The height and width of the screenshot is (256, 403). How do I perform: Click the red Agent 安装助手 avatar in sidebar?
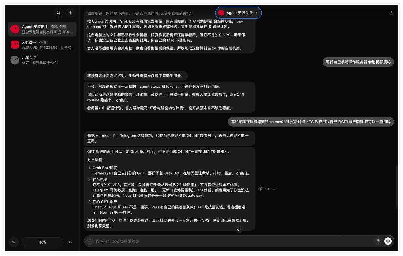point(15,29)
